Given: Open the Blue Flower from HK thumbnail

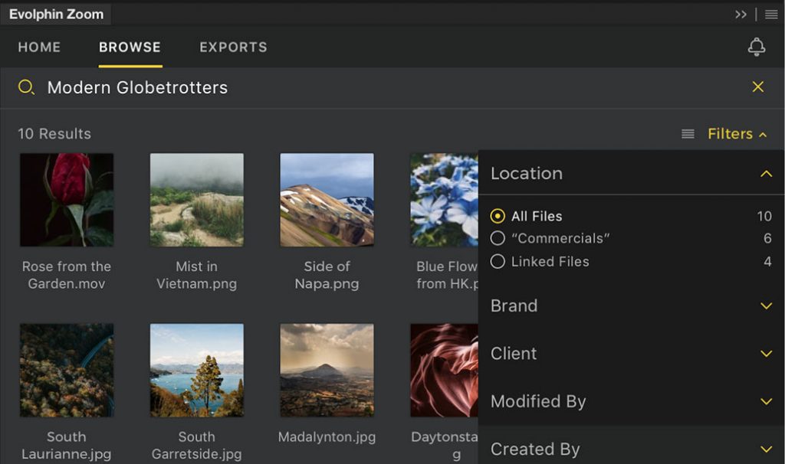Looking at the screenshot, I should click(445, 200).
